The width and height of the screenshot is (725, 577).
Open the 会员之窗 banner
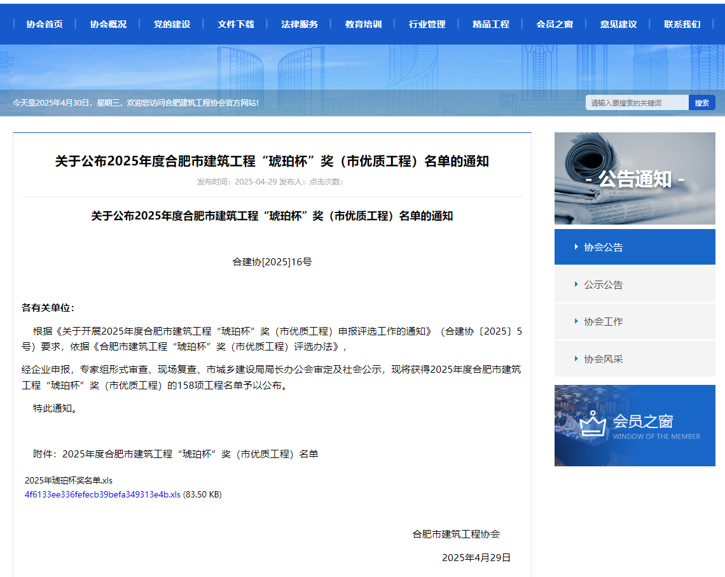tap(635, 426)
